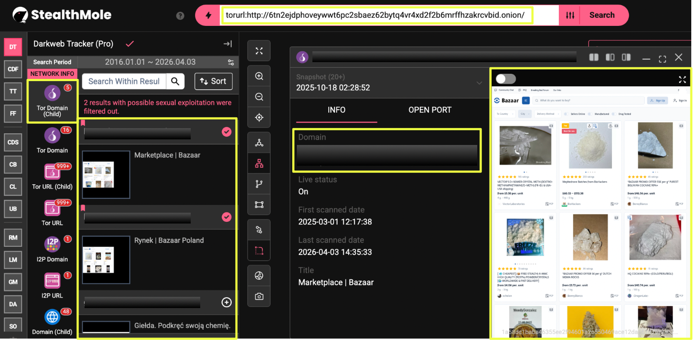
Task: Click the CDS sidebar button
Action: tap(13, 142)
